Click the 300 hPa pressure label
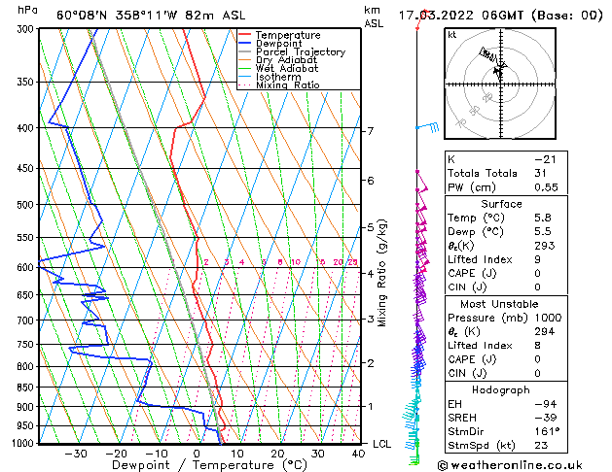Screen dimensions: 612x472 [x=27, y=29]
